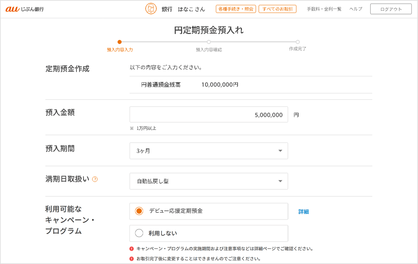Open the 各種手続き・照会 menu

[x=236, y=9]
